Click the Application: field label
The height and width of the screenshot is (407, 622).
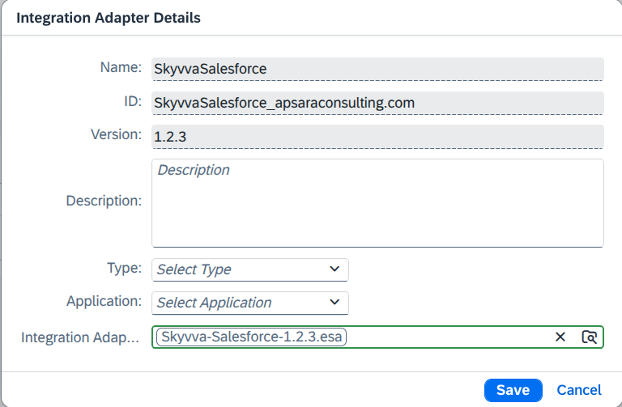[104, 301]
